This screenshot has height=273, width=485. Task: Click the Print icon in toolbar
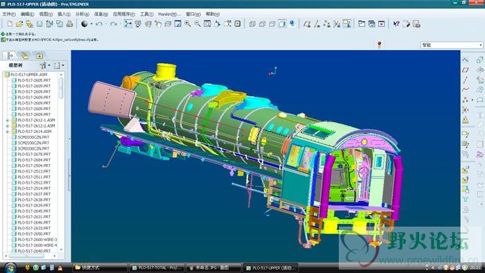[69, 24]
